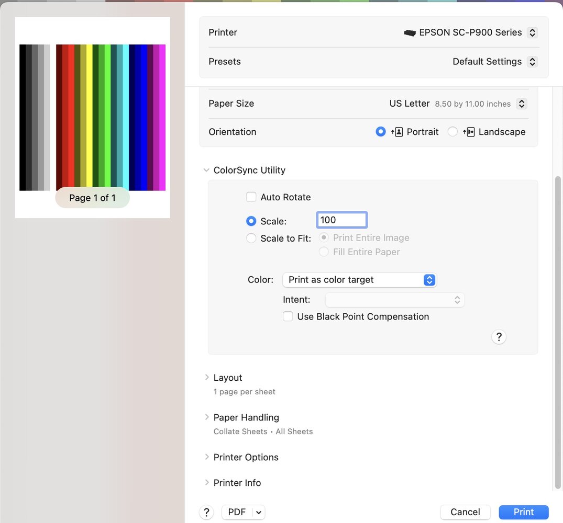Open the Paper Size dropdown

click(521, 104)
